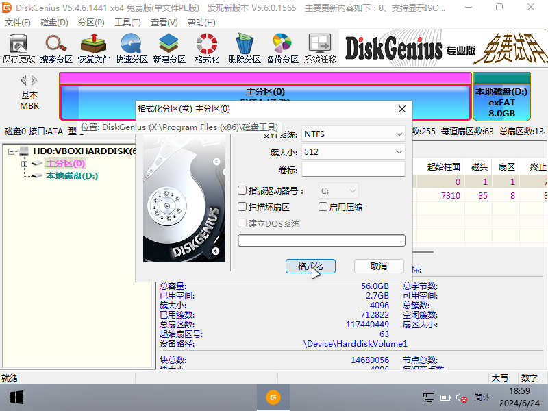The height and width of the screenshot is (411, 548).
Task: Click the battery tray icon
Action: (445, 397)
